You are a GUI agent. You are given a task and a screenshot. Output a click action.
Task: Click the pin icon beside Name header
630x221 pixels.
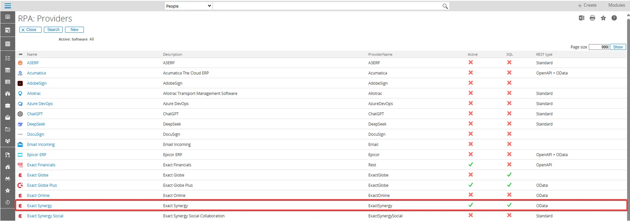tap(20, 55)
